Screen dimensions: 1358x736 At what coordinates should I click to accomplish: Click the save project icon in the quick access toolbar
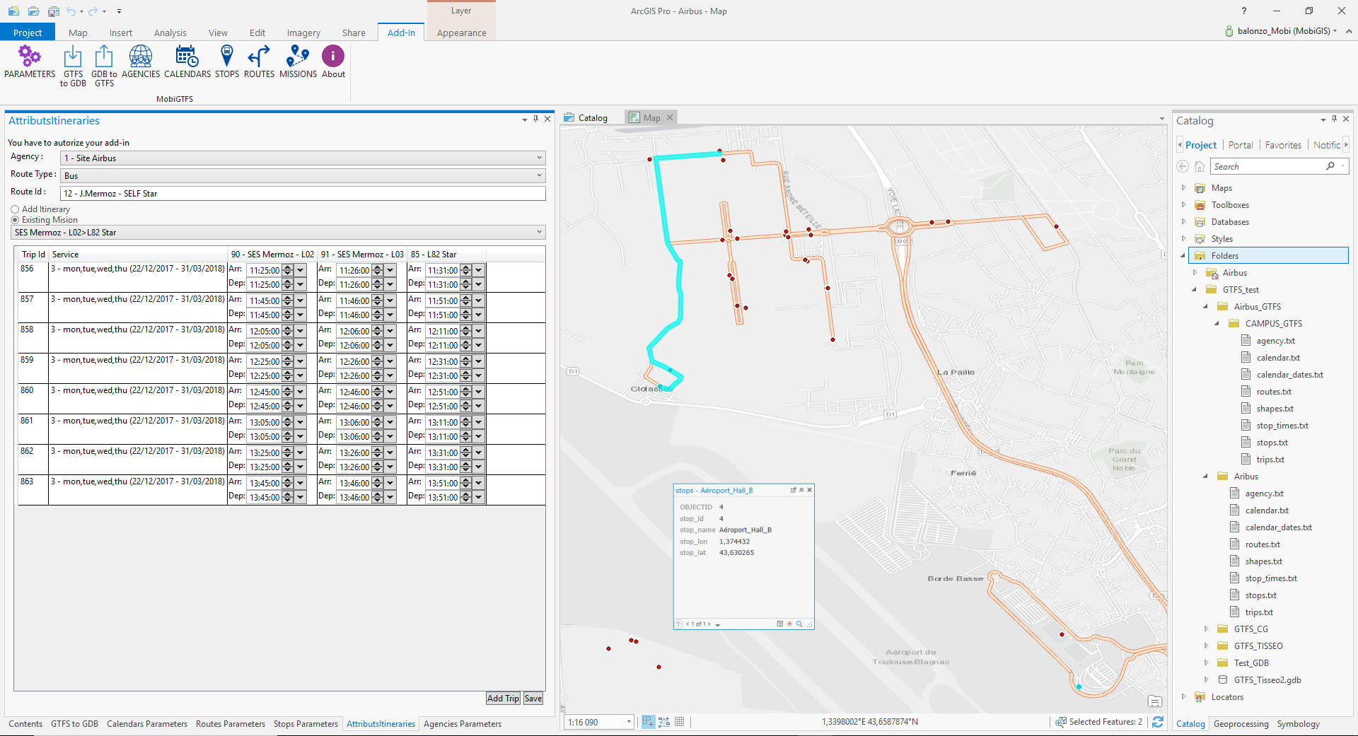coord(53,11)
